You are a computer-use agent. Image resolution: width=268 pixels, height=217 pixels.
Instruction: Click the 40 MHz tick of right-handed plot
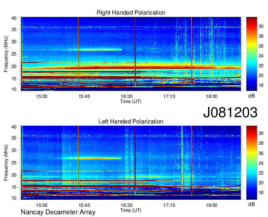[x=14, y=18]
